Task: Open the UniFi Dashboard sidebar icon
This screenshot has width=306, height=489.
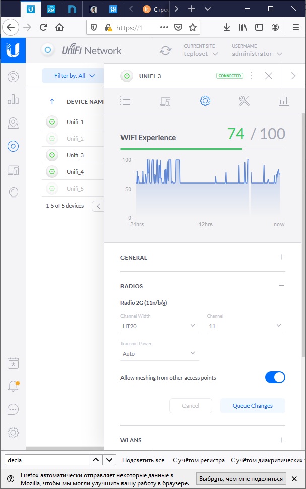Action: tap(13, 77)
